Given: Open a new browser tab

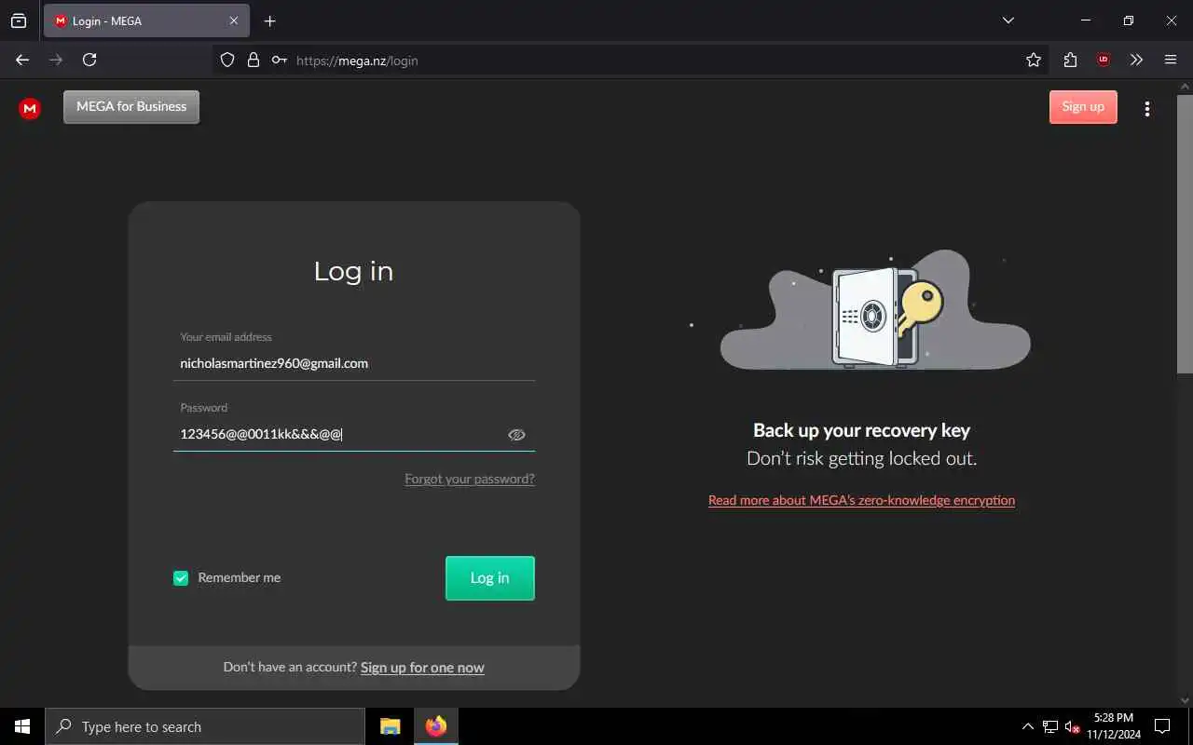Looking at the screenshot, I should pos(270,20).
